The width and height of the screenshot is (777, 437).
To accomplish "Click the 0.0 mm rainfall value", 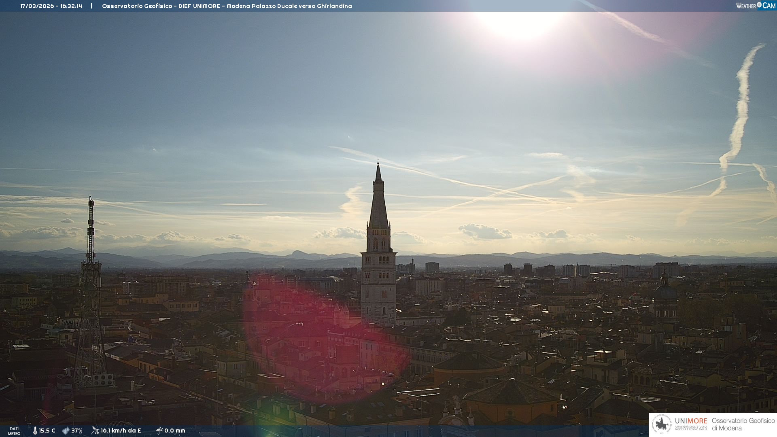I will click(174, 431).
